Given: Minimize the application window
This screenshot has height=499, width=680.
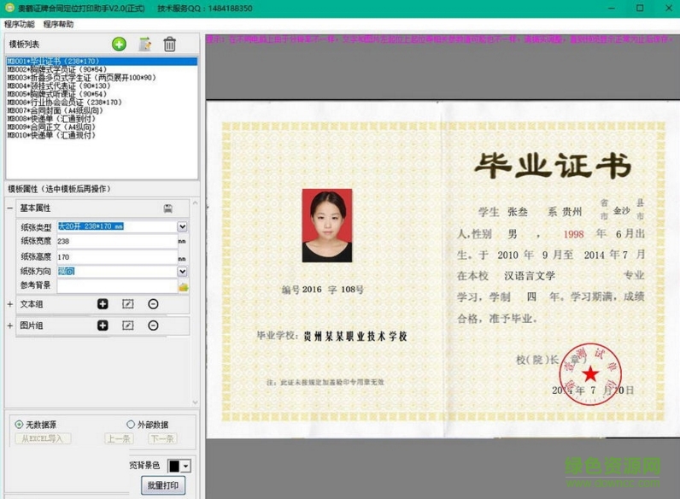Looking at the screenshot, I should click(x=612, y=9).
